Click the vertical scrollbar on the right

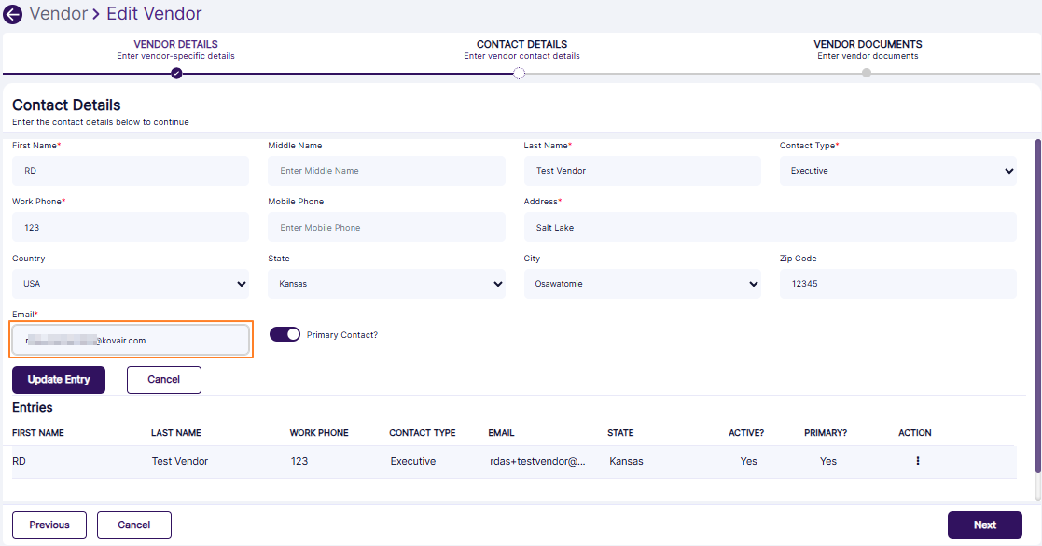(x=1037, y=317)
